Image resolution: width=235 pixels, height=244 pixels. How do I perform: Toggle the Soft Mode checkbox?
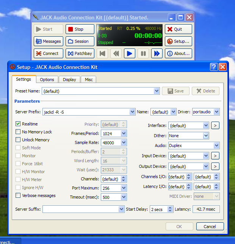[x=18, y=148]
